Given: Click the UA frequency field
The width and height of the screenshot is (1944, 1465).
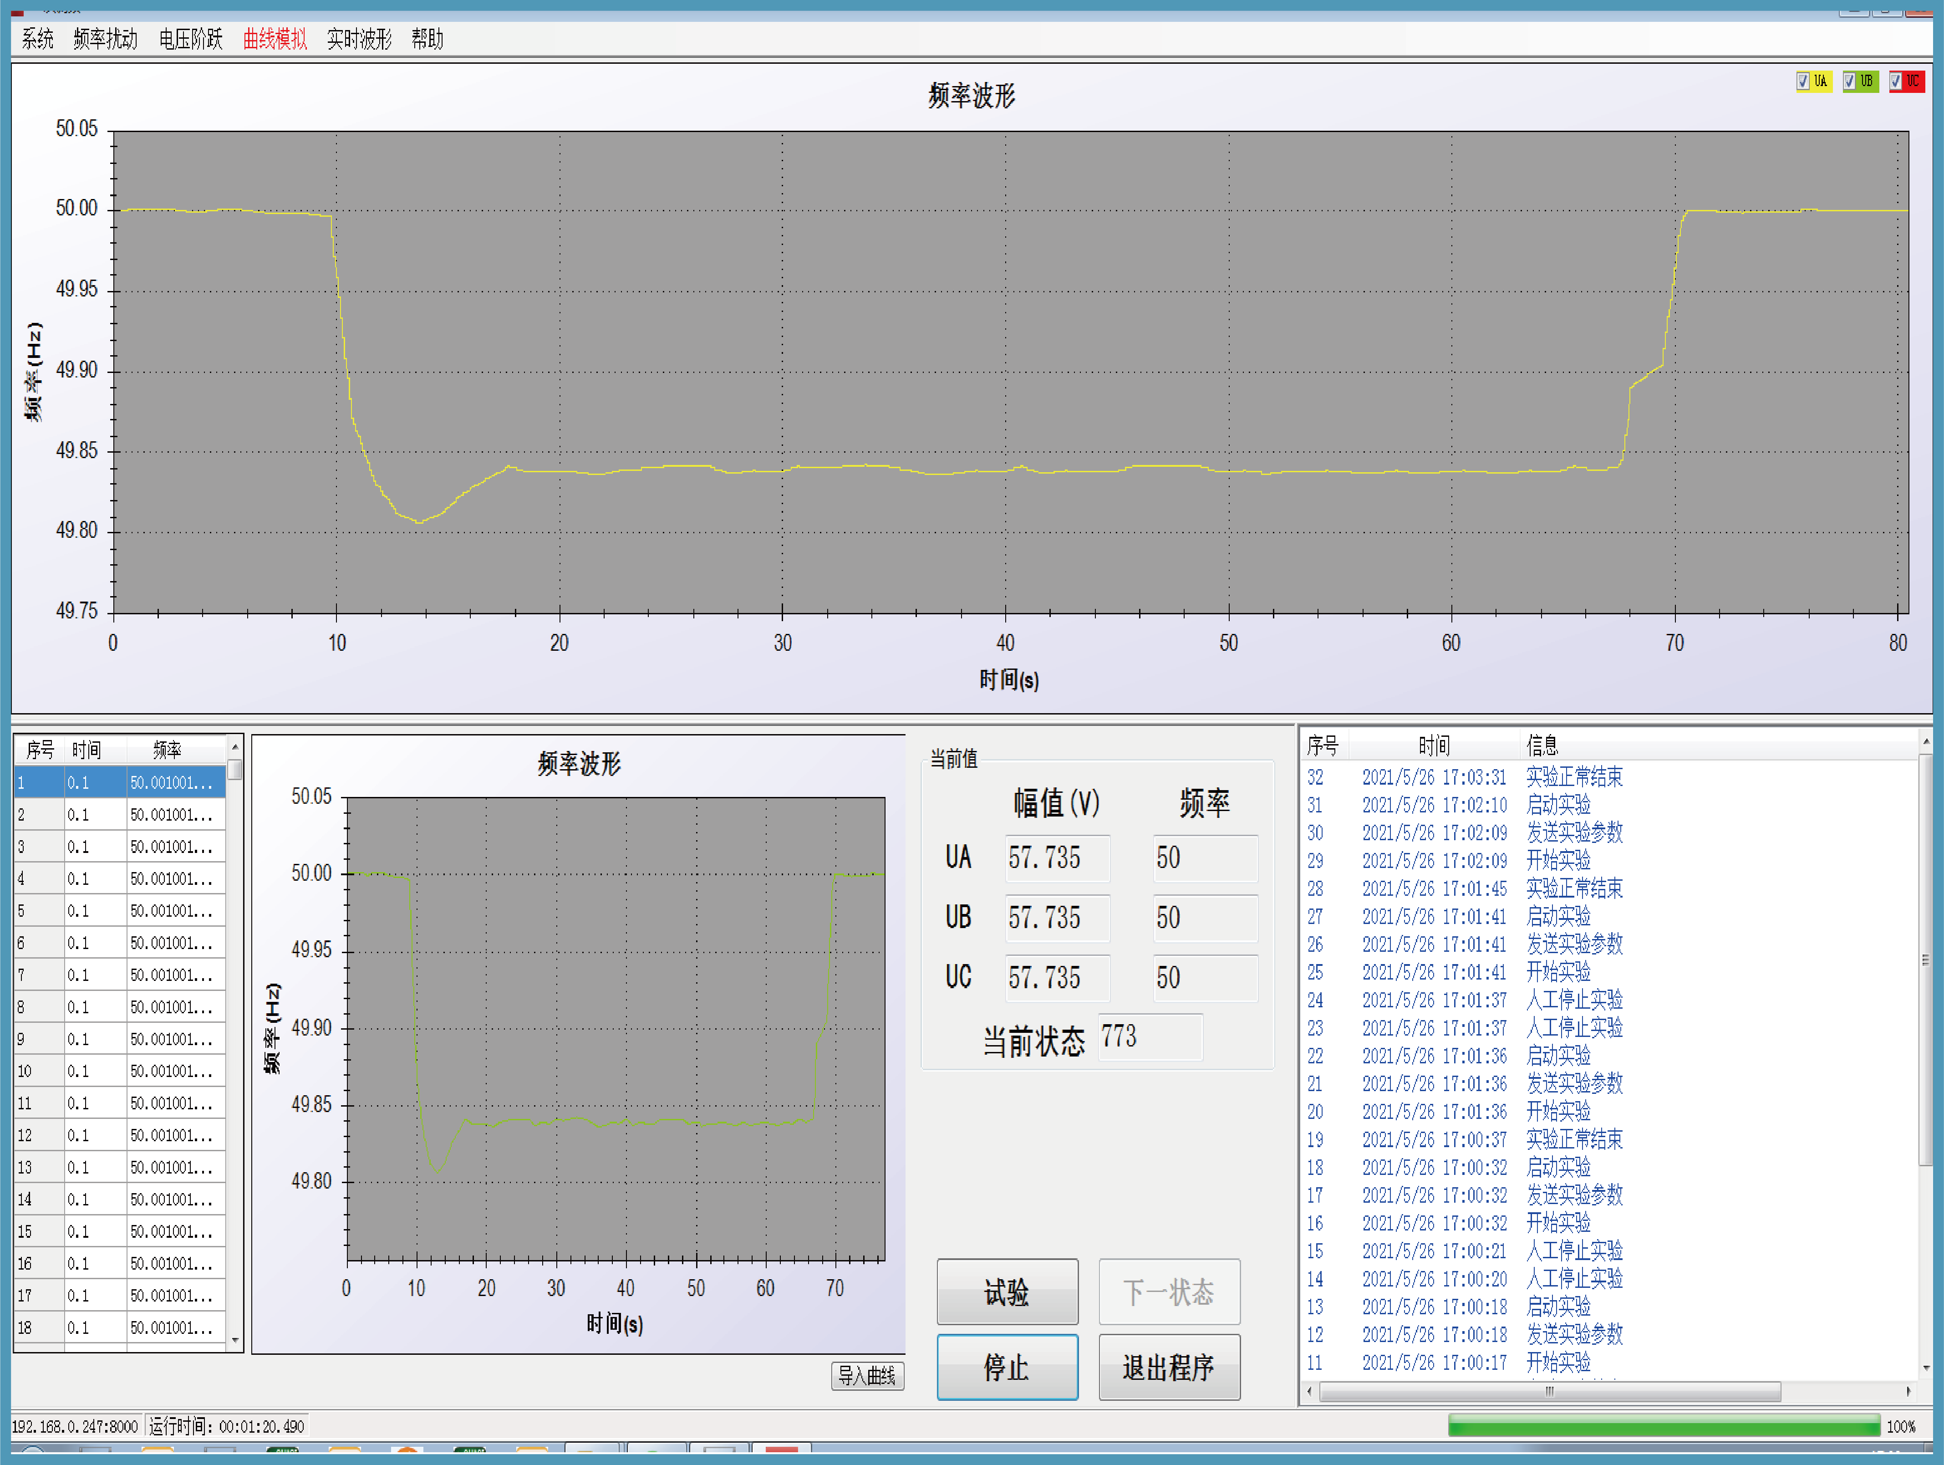Looking at the screenshot, I should (1205, 858).
